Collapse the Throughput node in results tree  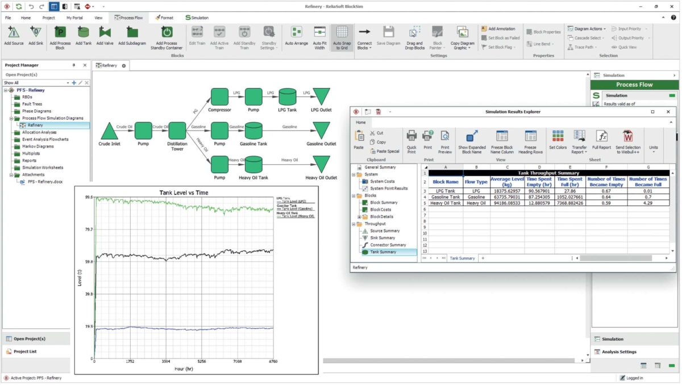[354, 224]
